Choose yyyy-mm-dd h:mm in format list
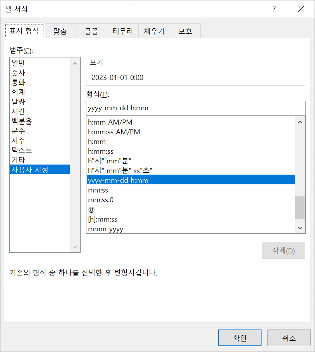 [191, 180]
